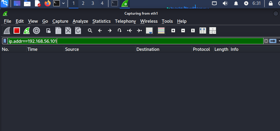Viewport: 280px width, 131px height.
Task: Open the display filter bookmark menu
Action: [x=5, y=41]
